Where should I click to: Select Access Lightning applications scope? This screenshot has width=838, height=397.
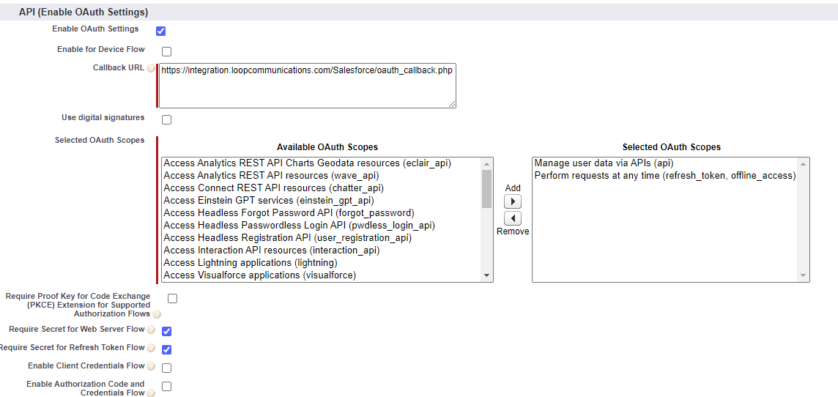point(251,263)
